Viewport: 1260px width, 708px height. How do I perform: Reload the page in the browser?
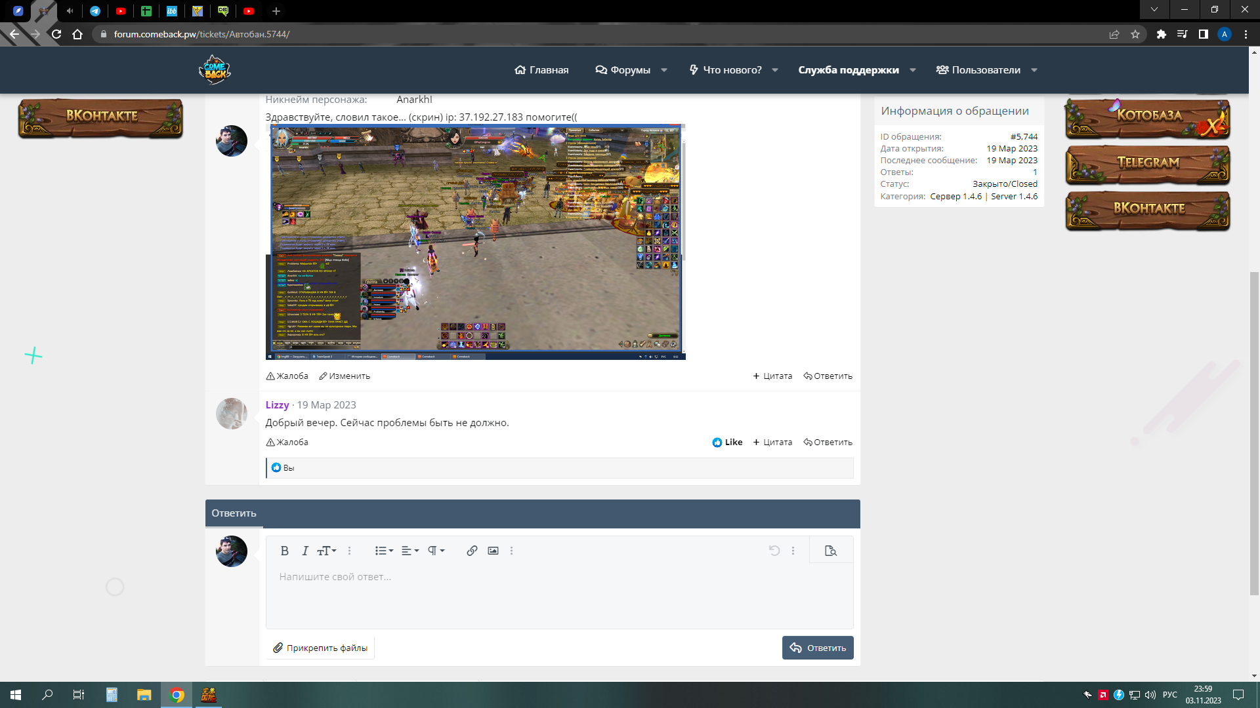(56, 34)
